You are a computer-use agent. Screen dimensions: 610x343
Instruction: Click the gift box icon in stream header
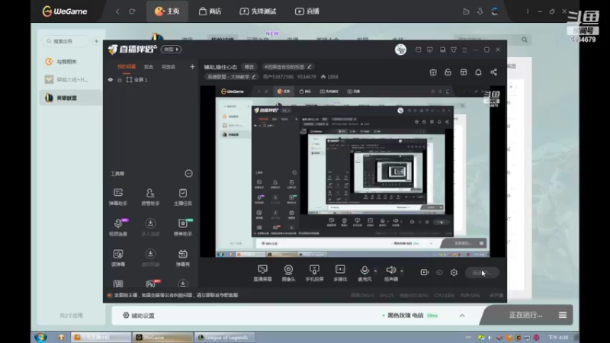point(433,72)
